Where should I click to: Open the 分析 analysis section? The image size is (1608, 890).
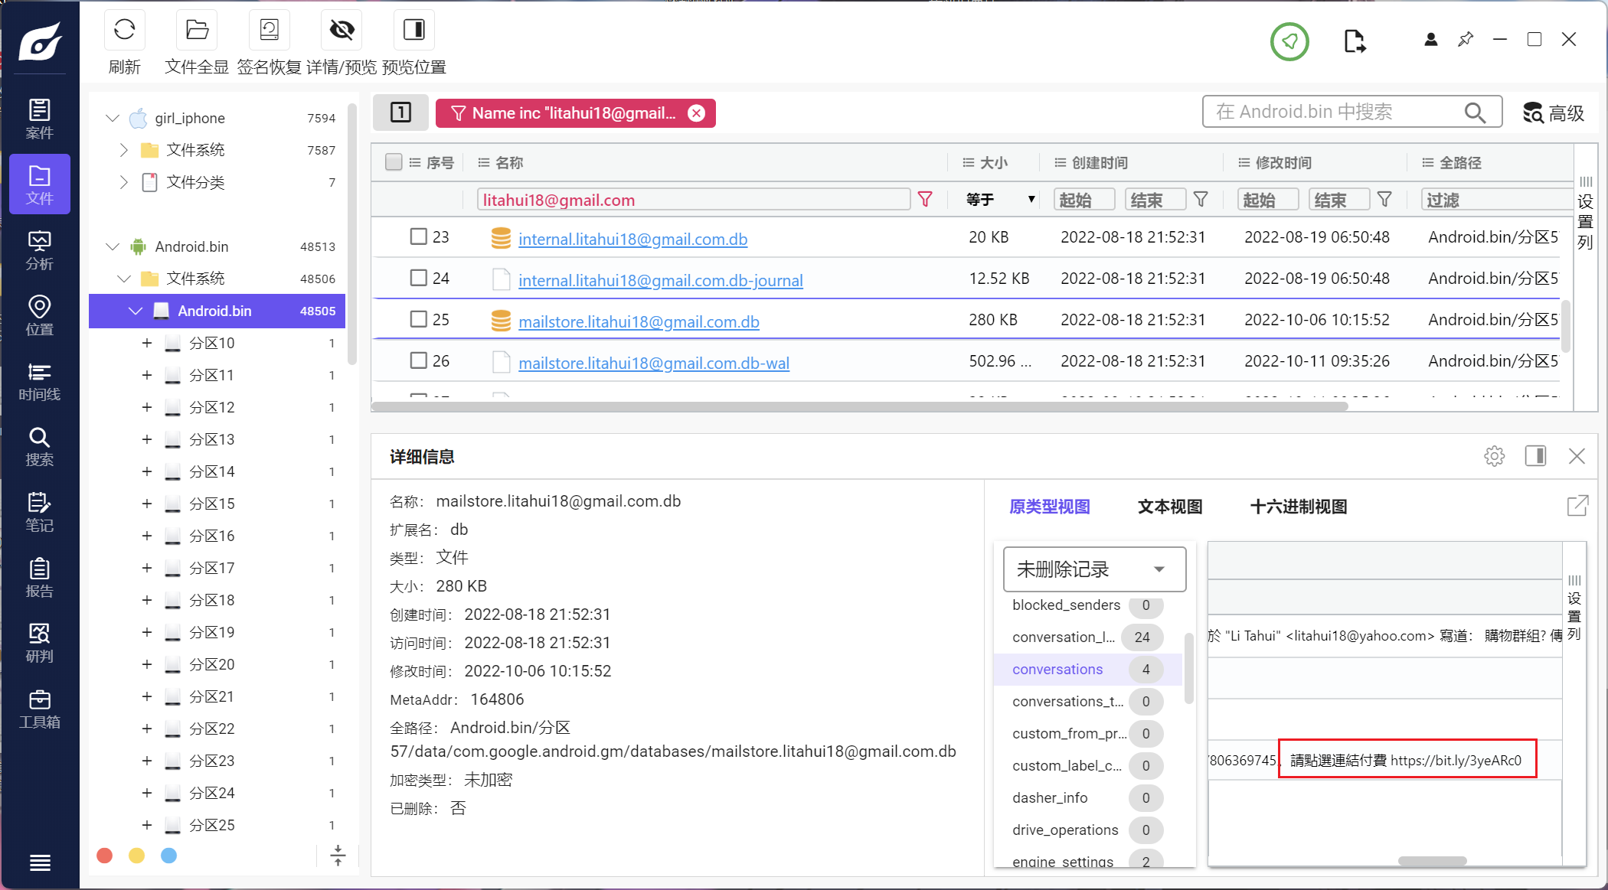tap(40, 250)
